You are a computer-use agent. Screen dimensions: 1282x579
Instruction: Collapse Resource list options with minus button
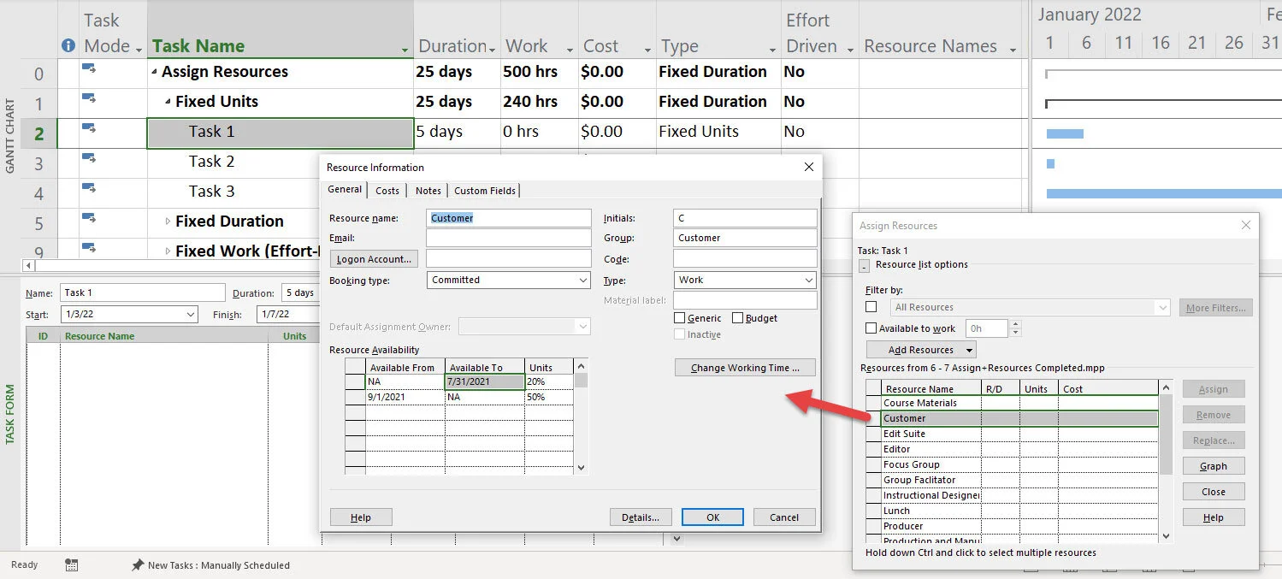pos(864,265)
